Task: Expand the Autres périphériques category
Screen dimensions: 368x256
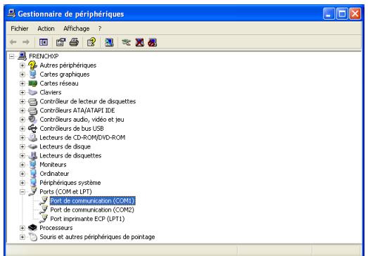Action: pyautogui.click(x=23, y=65)
